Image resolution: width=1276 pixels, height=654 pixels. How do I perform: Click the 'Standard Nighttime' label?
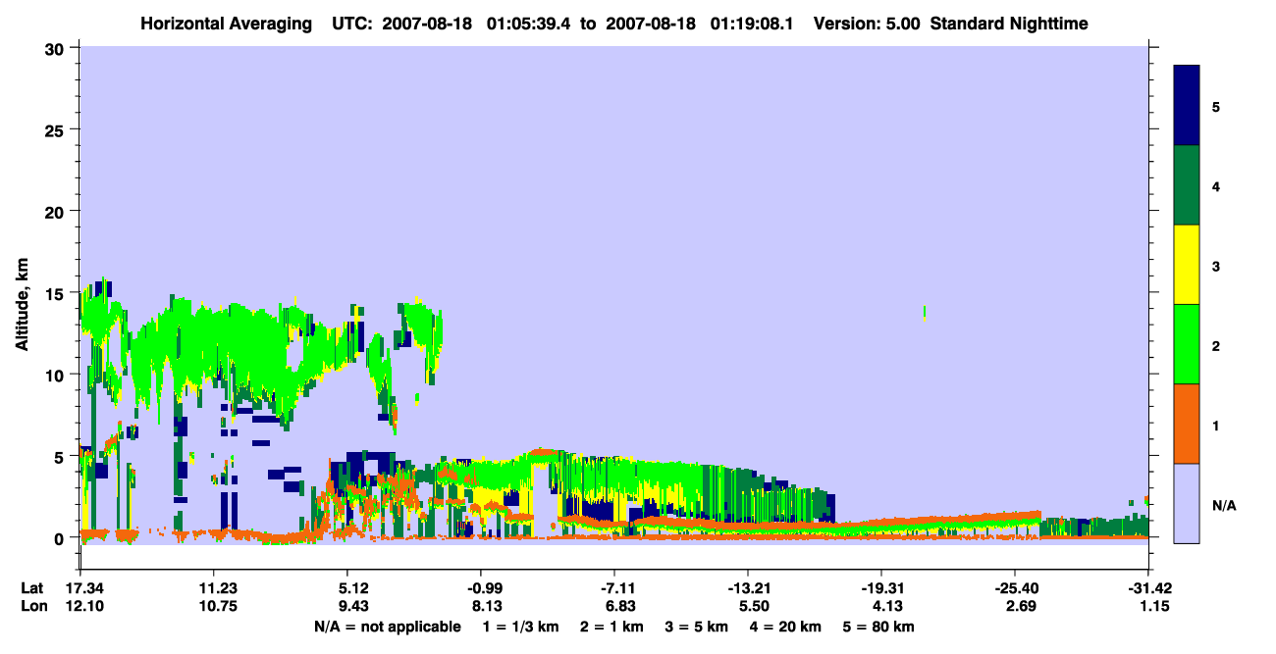click(1009, 23)
